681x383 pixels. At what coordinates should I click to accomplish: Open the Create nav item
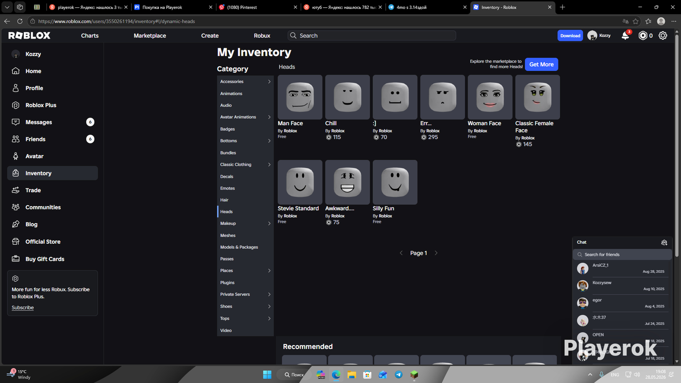[210, 36]
